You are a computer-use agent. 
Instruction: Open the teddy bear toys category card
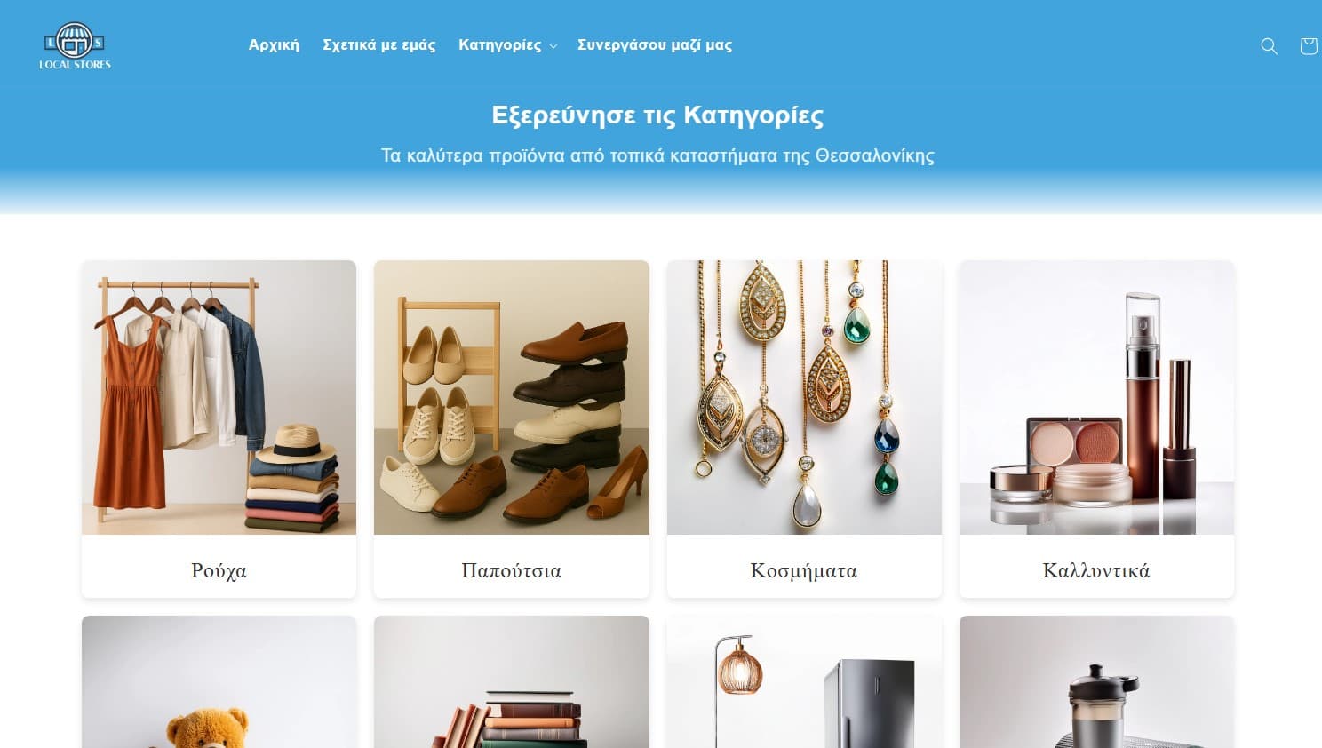219,682
